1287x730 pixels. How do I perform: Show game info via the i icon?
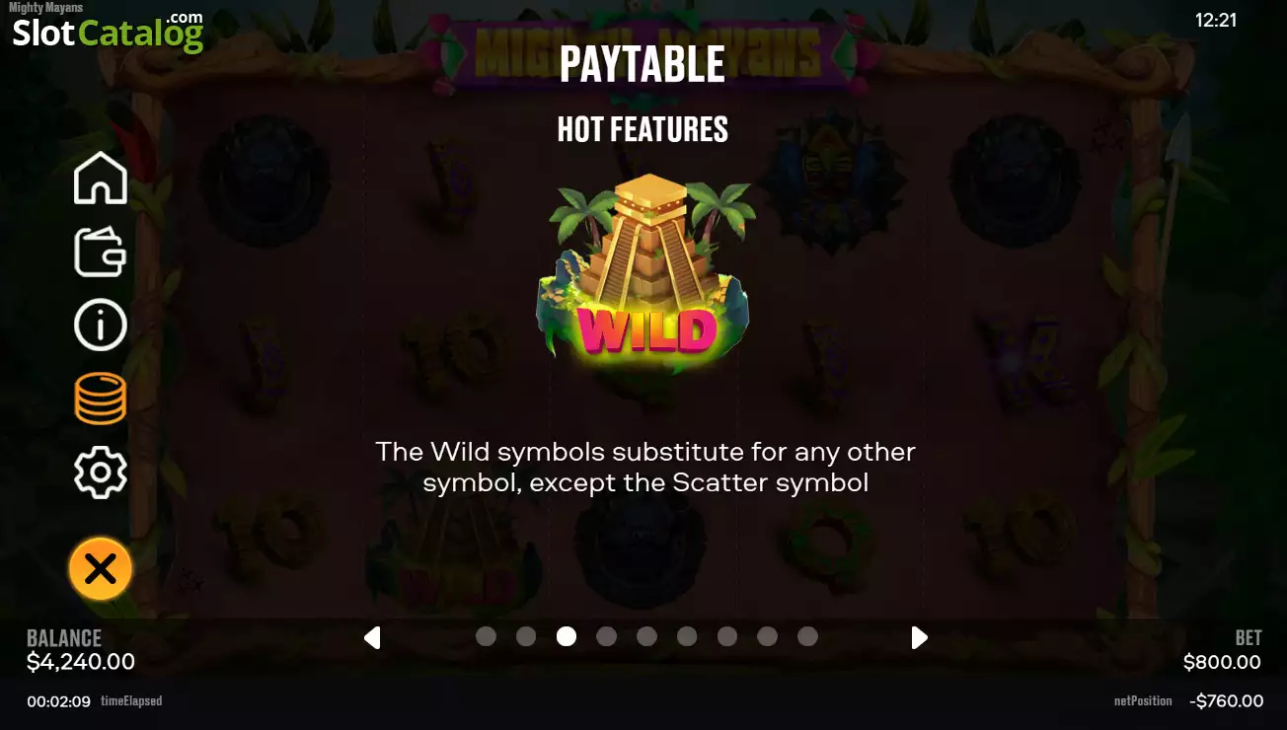101,325
